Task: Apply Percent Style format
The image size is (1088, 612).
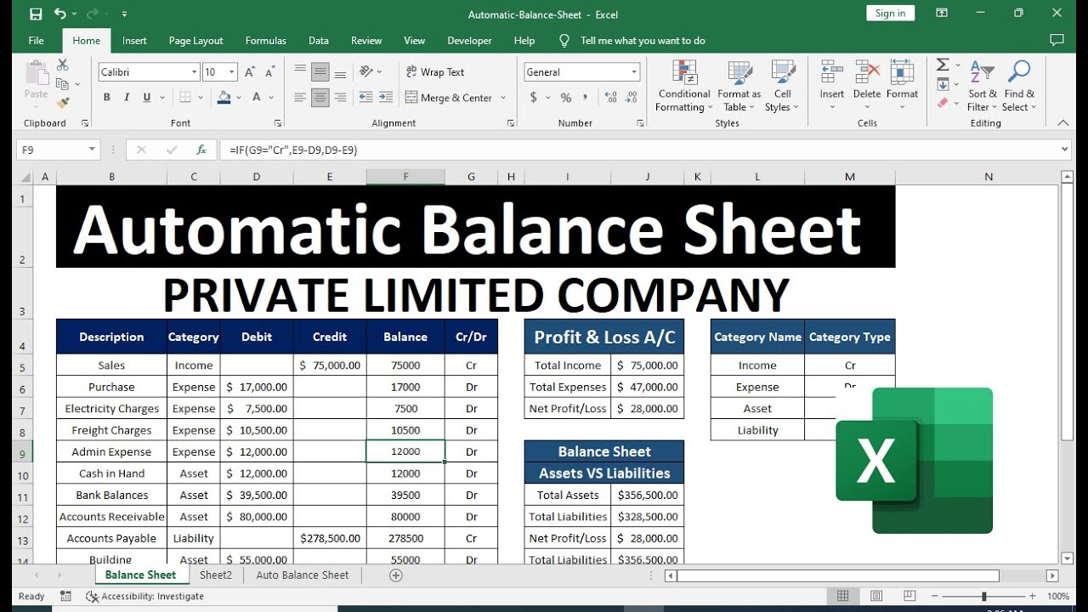Action: 565,98
